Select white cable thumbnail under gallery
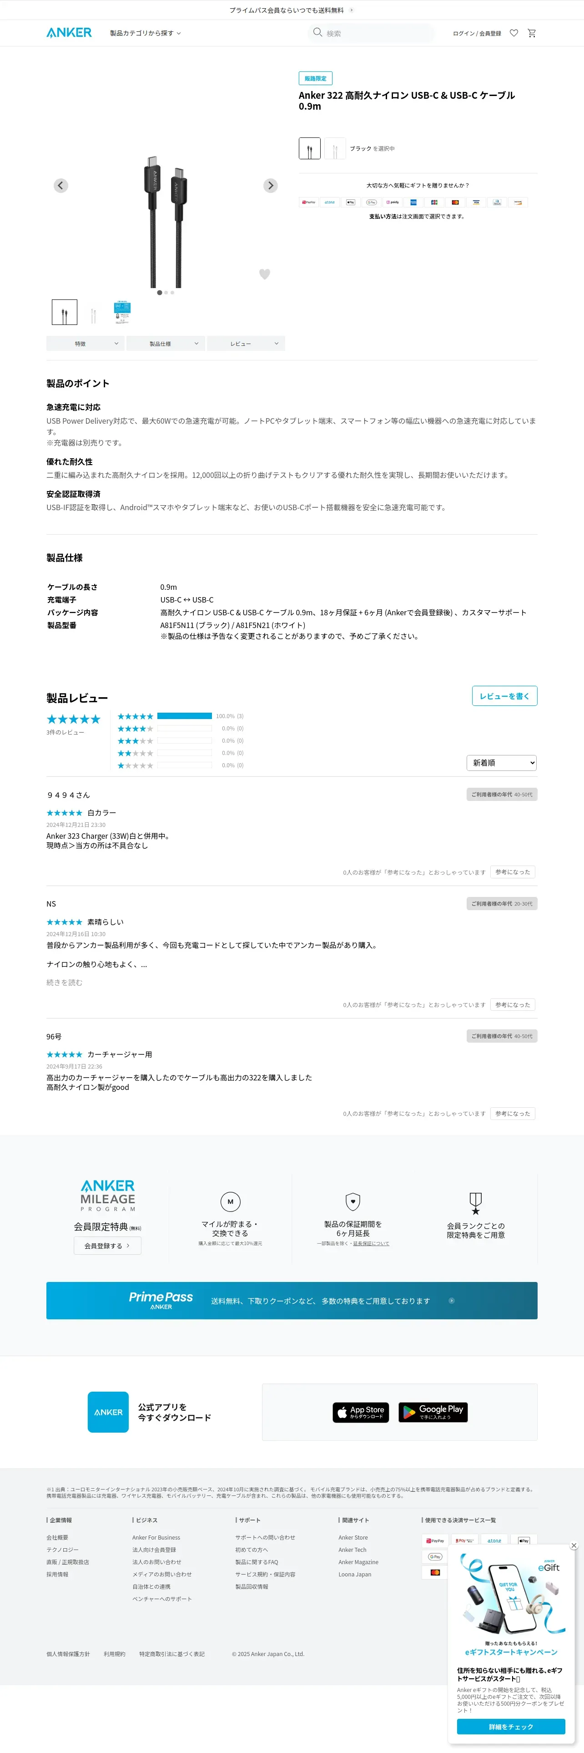 (x=93, y=312)
